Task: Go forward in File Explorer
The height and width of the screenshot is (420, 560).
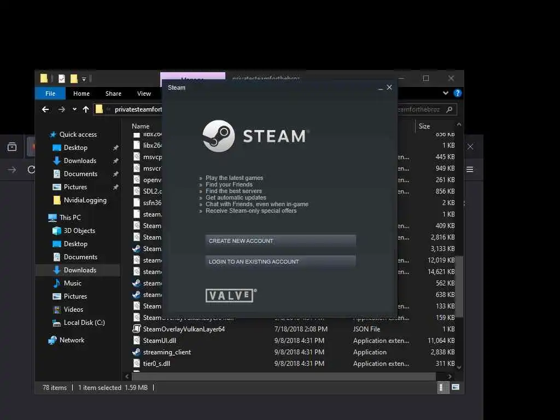Action: [61, 109]
